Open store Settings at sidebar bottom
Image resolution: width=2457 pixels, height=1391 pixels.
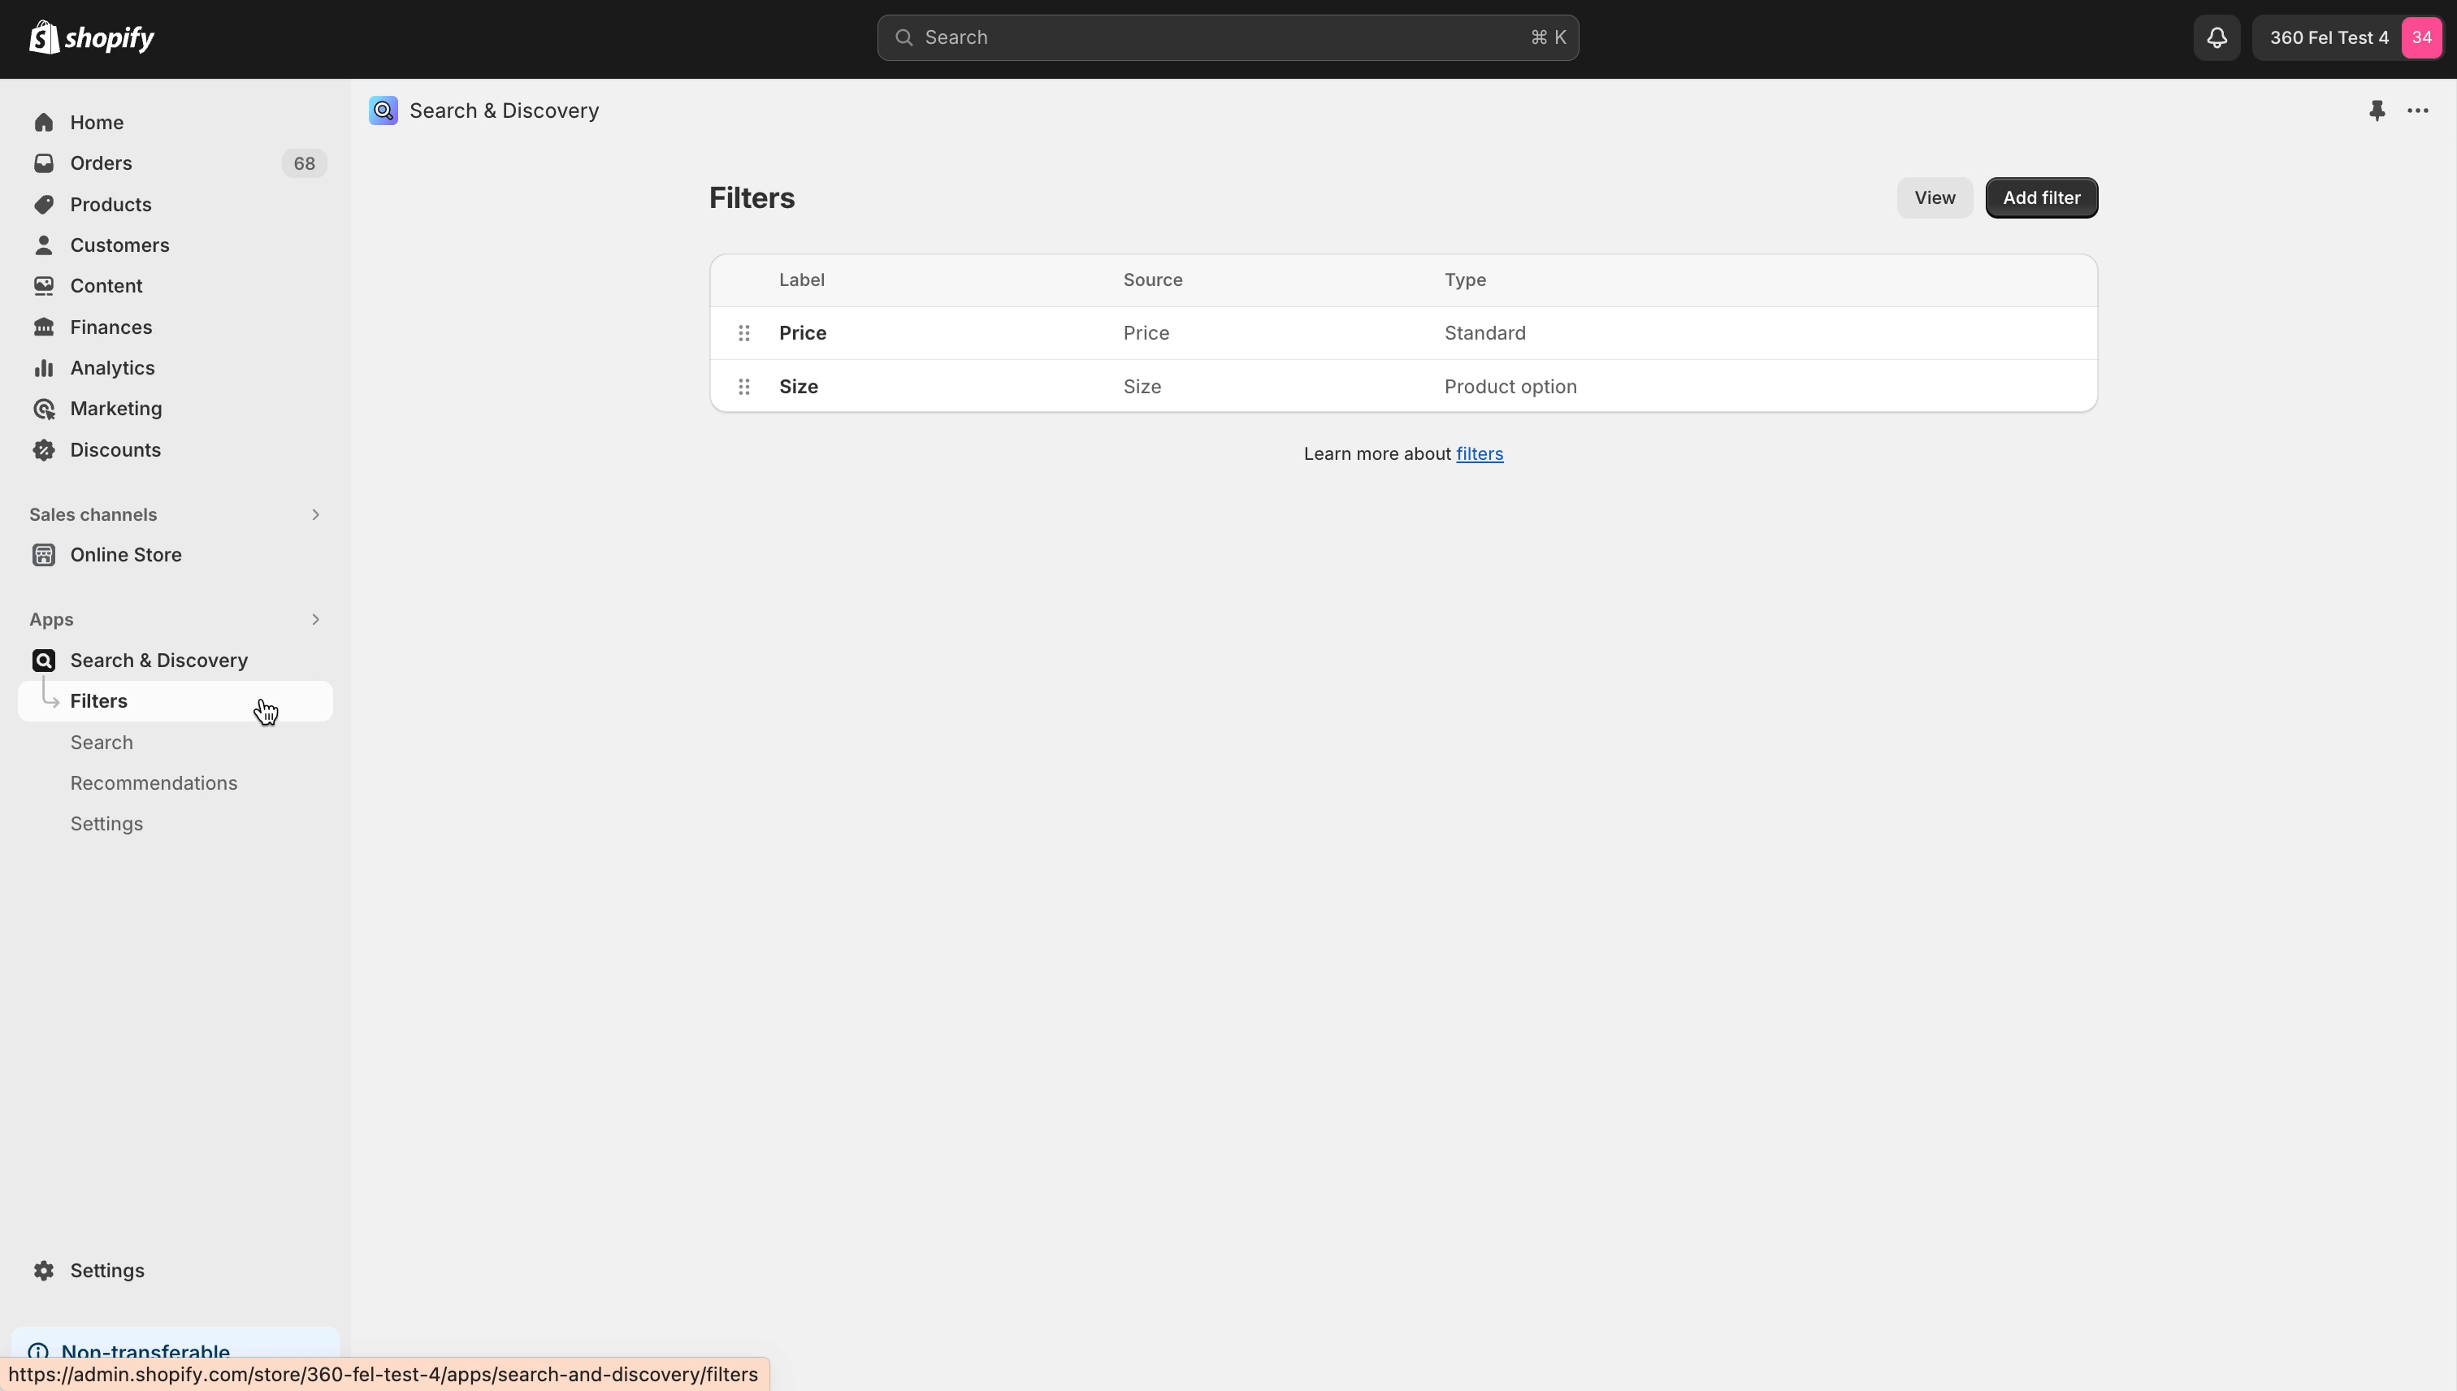pyautogui.click(x=175, y=1271)
